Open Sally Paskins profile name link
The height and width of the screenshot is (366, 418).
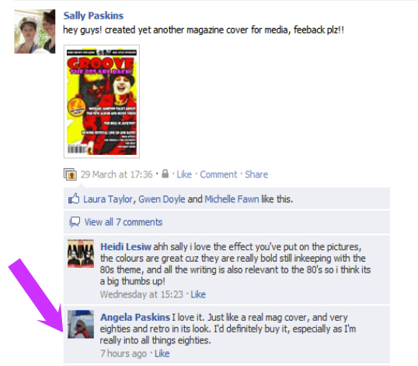[x=93, y=16]
